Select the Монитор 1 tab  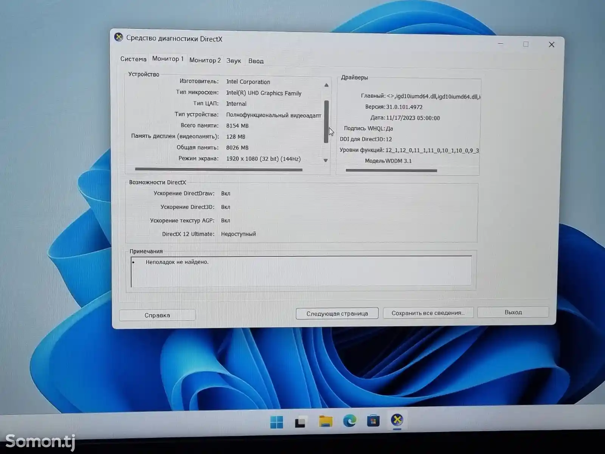tap(168, 59)
